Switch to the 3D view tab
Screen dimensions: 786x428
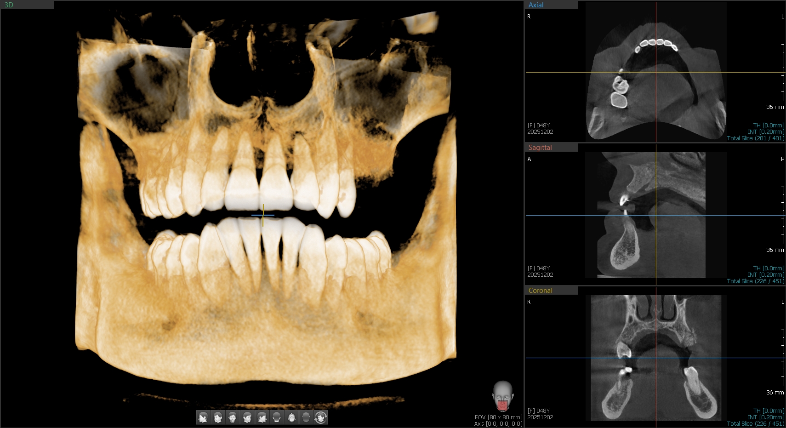[x=9, y=5]
